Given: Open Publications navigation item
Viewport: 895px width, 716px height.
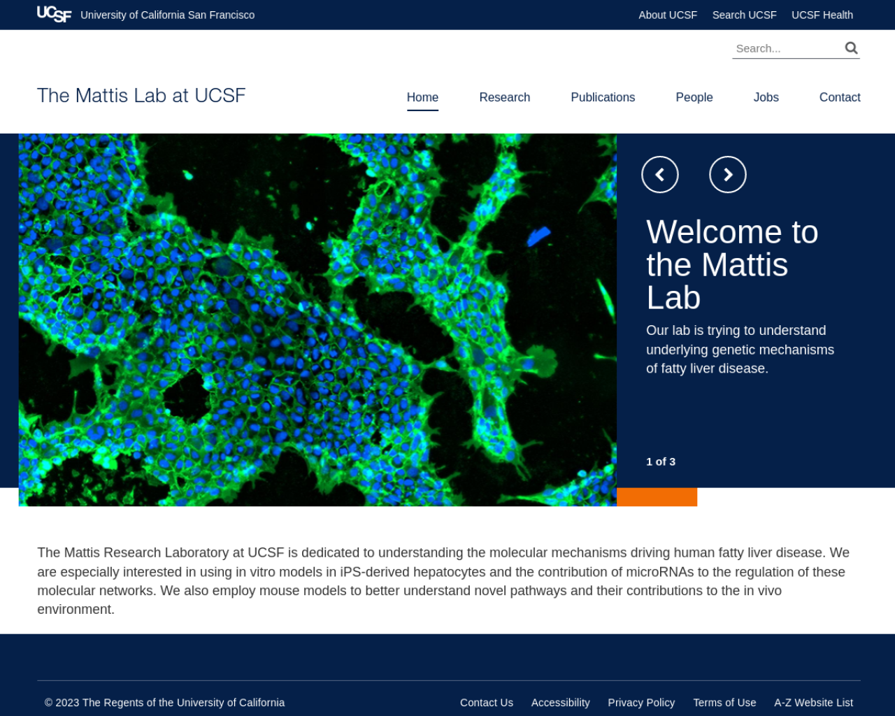Looking at the screenshot, I should coord(603,97).
